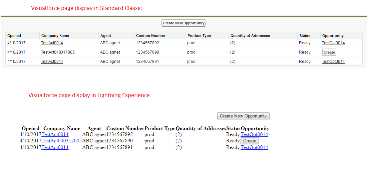Open blue TestOpt0014 link in Lightning row 1234567891

point(254,147)
